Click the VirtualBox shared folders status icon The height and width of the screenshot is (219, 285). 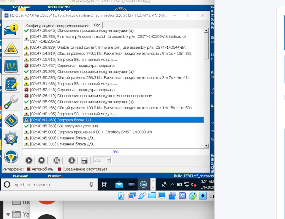pyautogui.click(x=152, y=195)
